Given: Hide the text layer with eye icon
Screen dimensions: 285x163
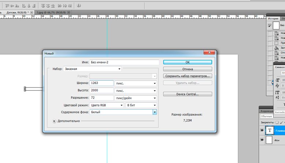Looking at the screenshot, I should [262, 130].
